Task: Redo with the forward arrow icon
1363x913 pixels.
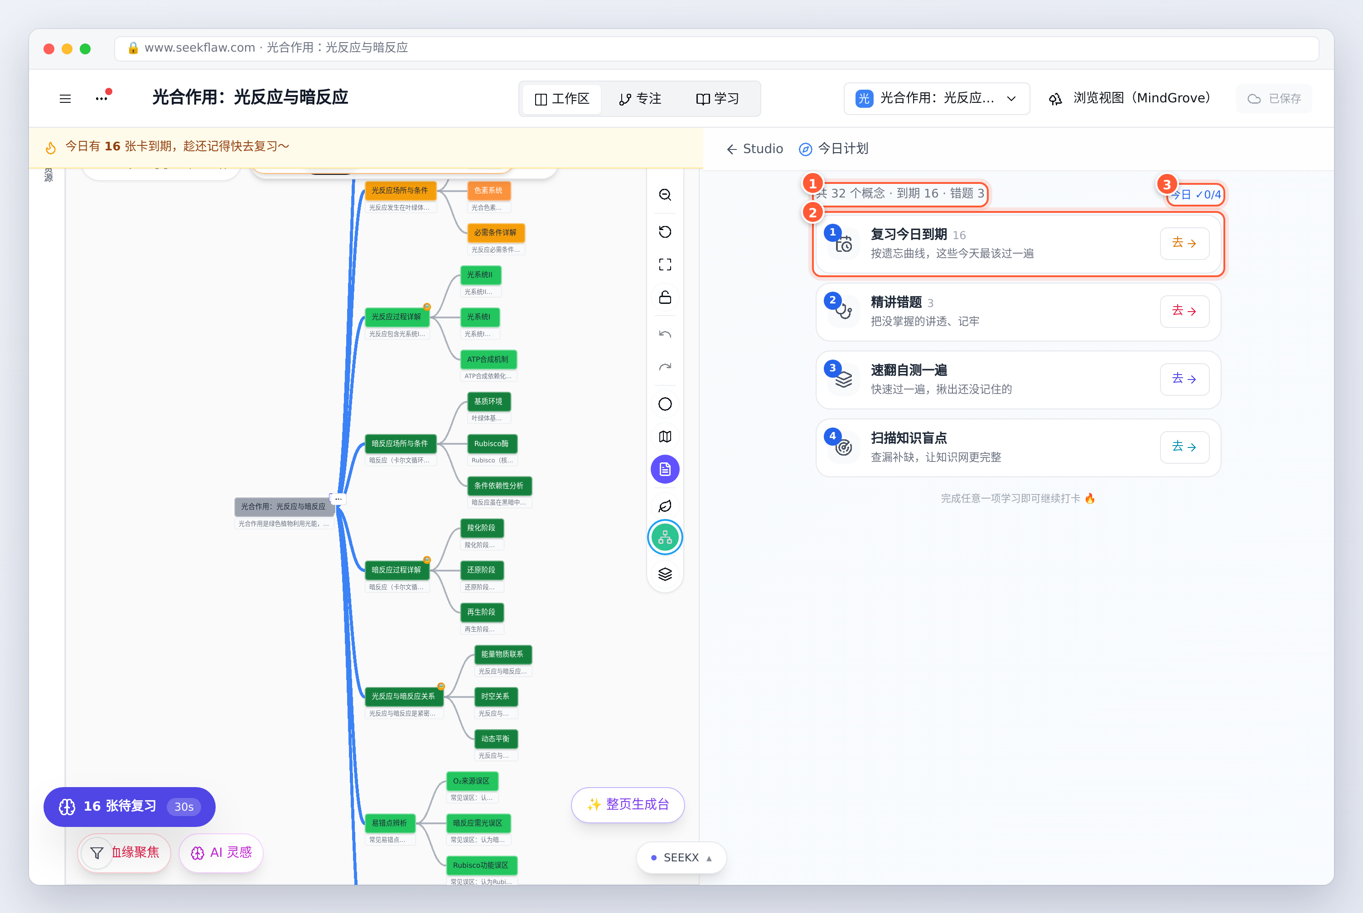Action: point(665,367)
